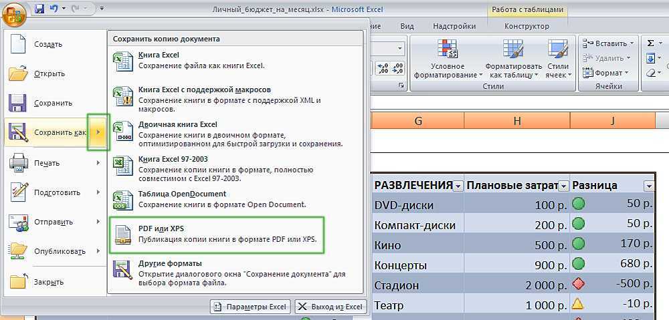The height and width of the screenshot is (320, 669).
Task: Customize the Quick Access Toolbar dropdown
Action: (102, 9)
